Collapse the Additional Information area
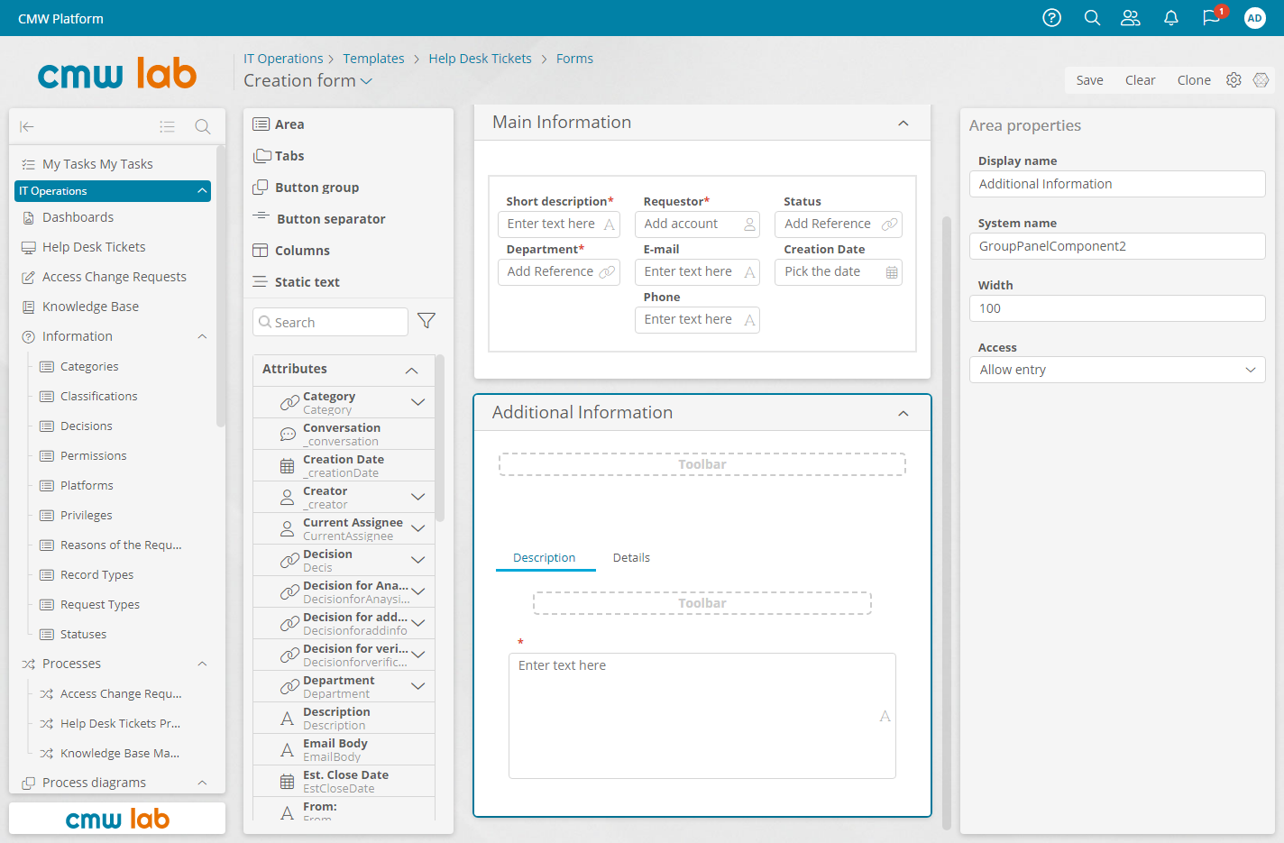The height and width of the screenshot is (843, 1284). point(903,413)
